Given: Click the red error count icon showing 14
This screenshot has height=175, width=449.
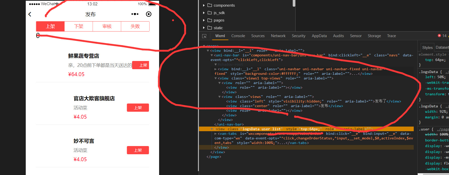Looking at the screenshot, I should (x=439, y=36).
